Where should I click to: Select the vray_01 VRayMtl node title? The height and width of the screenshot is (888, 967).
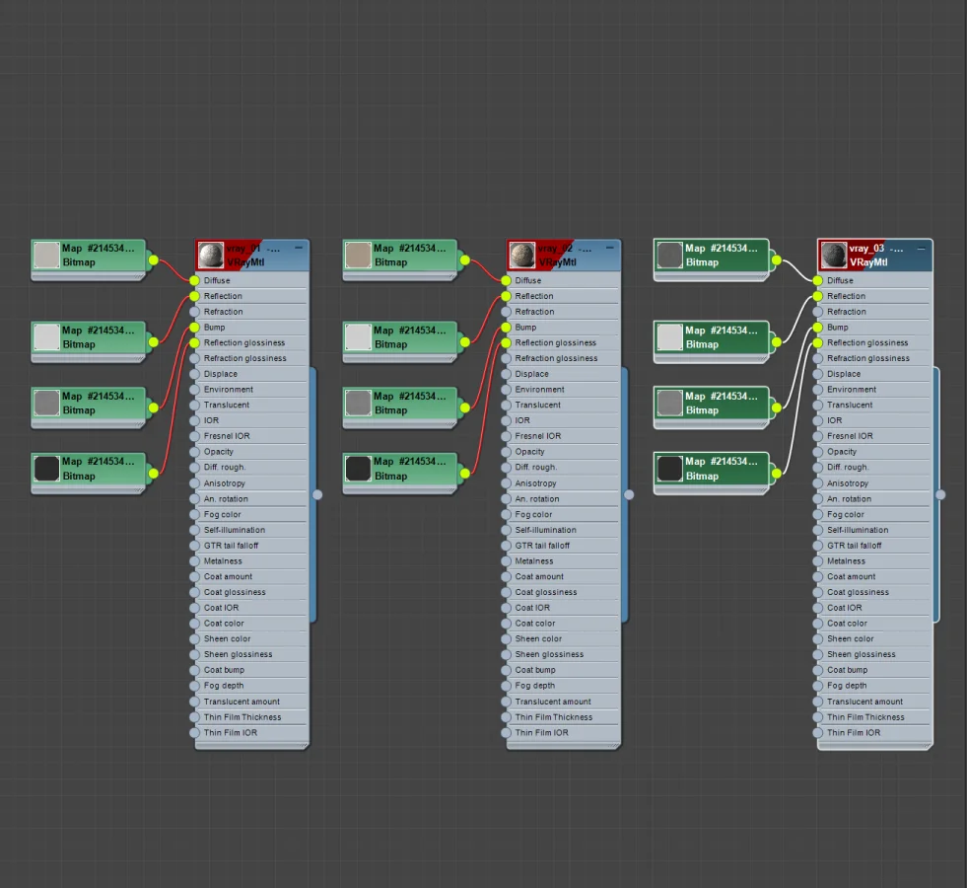(252, 255)
